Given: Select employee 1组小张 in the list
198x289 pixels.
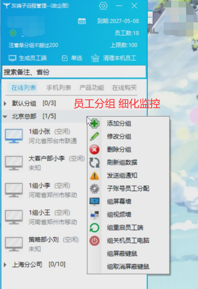Looking at the screenshot, I should pos(44,136).
